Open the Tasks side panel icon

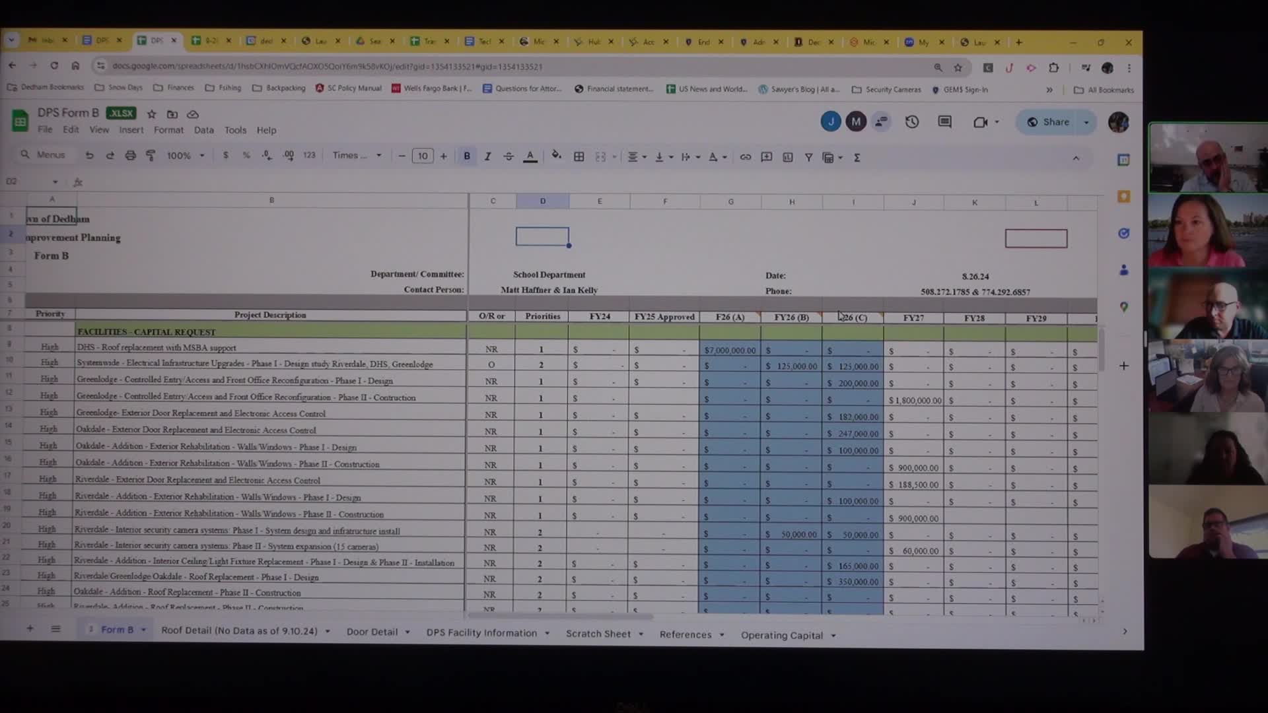[1123, 233]
